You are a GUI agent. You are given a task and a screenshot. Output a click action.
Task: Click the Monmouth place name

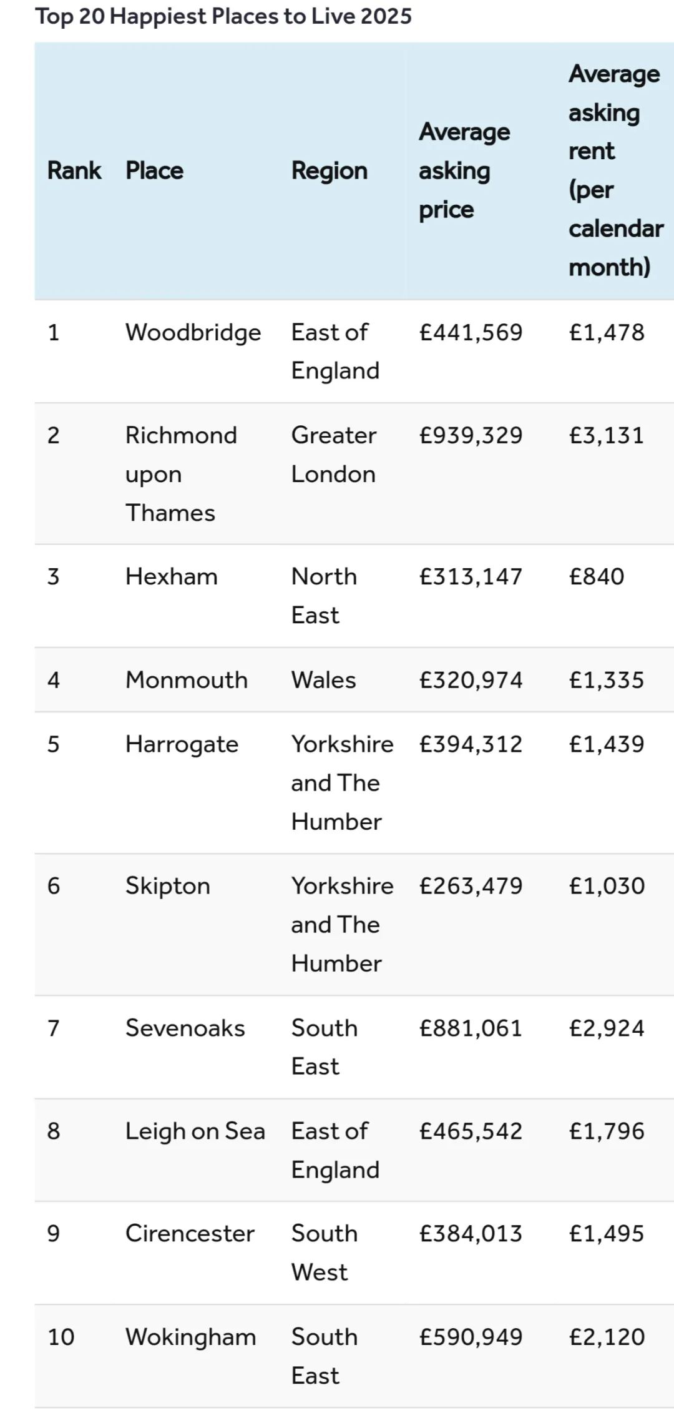[x=186, y=680]
